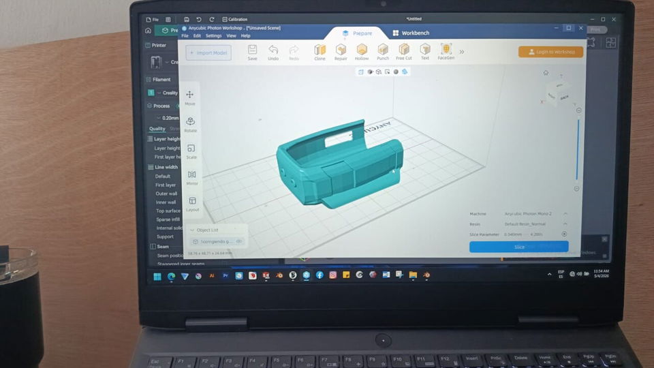Open the Help menu
This screenshot has height=368, width=654.
(x=246, y=36)
